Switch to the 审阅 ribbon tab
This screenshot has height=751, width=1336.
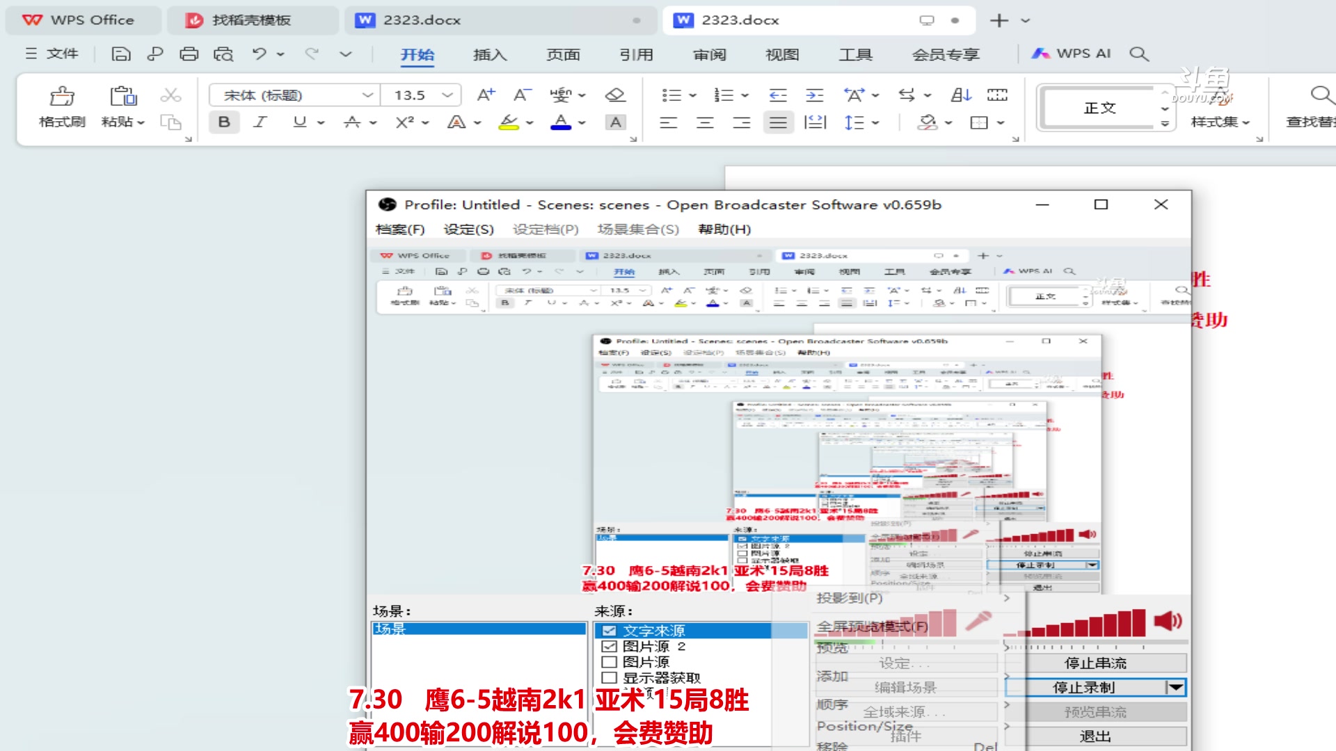(x=709, y=54)
